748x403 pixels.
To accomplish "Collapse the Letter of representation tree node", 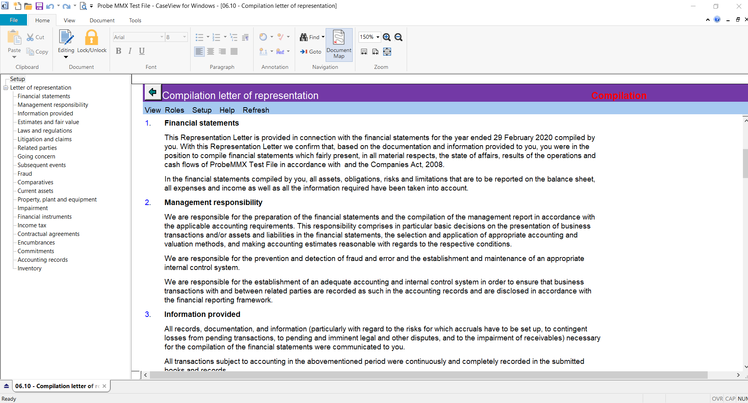I will click(x=6, y=88).
